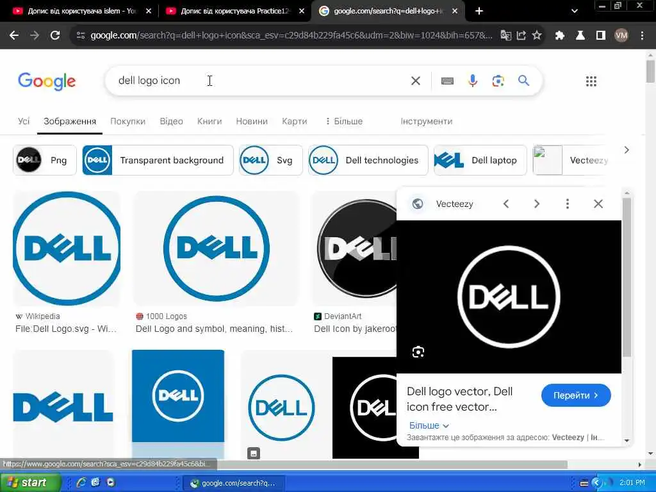Search by image with the Google Lens icon
Viewport: 656px width, 492px height.
click(x=498, y=81)
